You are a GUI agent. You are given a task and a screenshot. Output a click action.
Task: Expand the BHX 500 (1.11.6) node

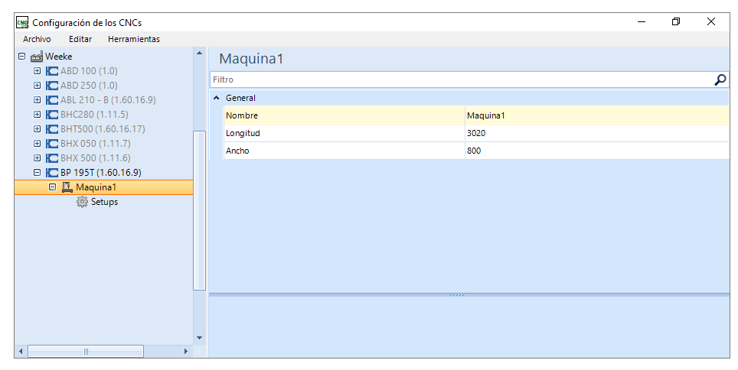tap(38, 158)
